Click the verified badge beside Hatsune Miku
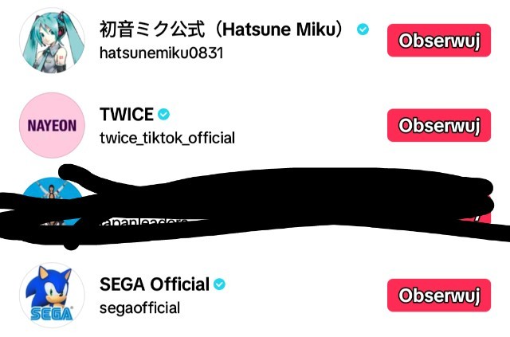Screen dimensions: 510x337 click(363, 29)
